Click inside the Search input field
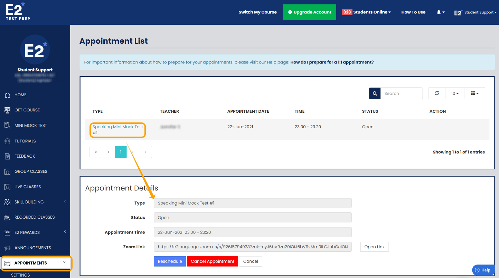Viewport: 499px width, 278px height. coord(401,93)
